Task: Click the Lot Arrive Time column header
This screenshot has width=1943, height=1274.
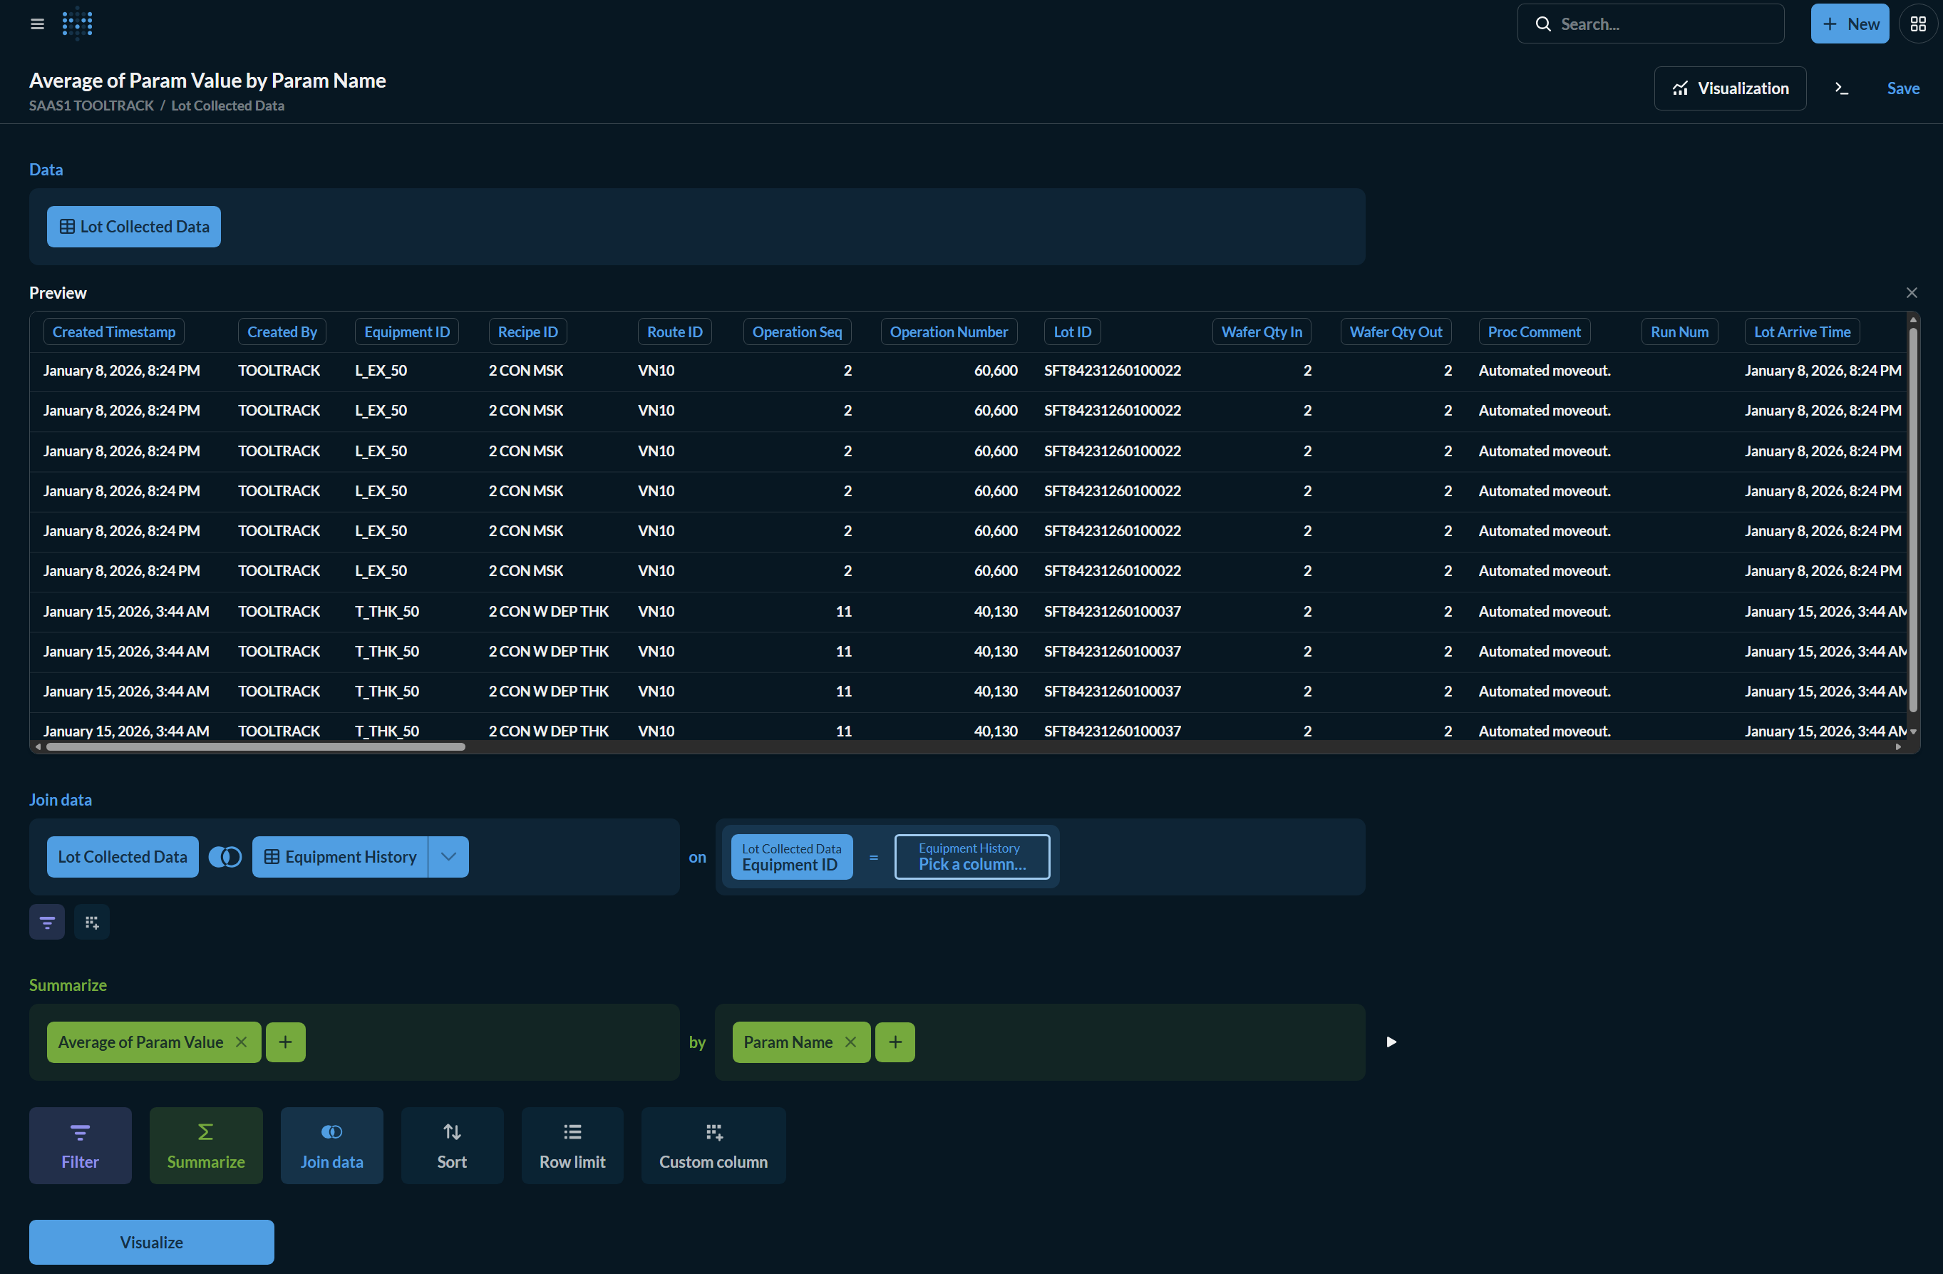Action: tap(1802, 332)
